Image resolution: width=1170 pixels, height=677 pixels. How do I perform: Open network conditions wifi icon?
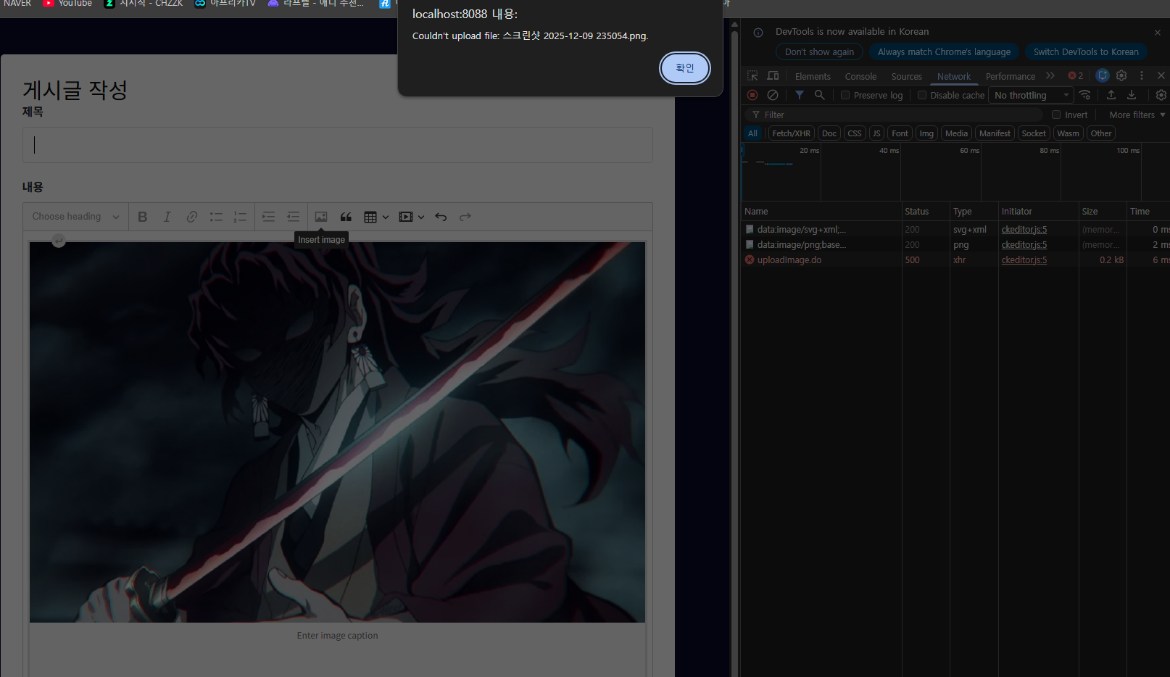[x=1085, y=95]
